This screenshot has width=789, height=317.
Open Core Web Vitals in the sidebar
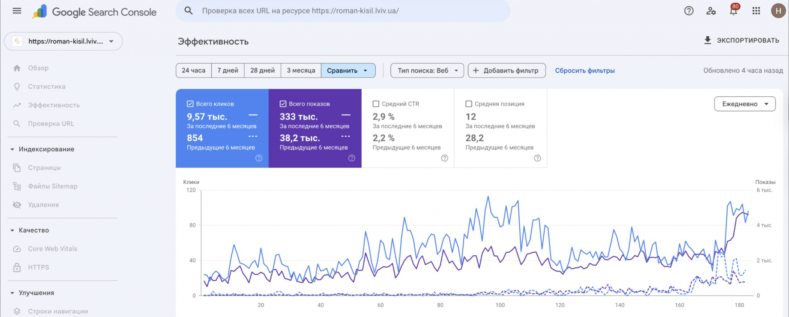click(52, 249)
